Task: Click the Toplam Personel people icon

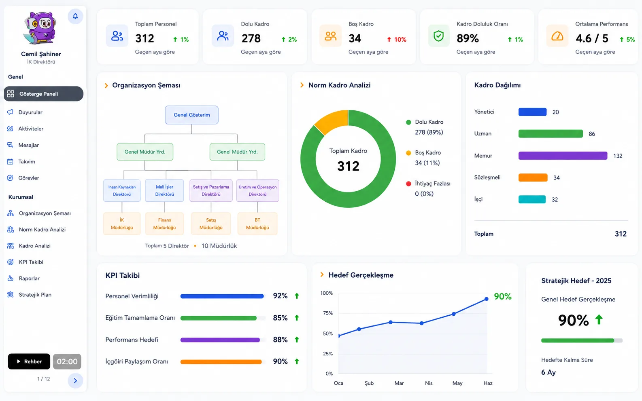Action: [117, 36]
